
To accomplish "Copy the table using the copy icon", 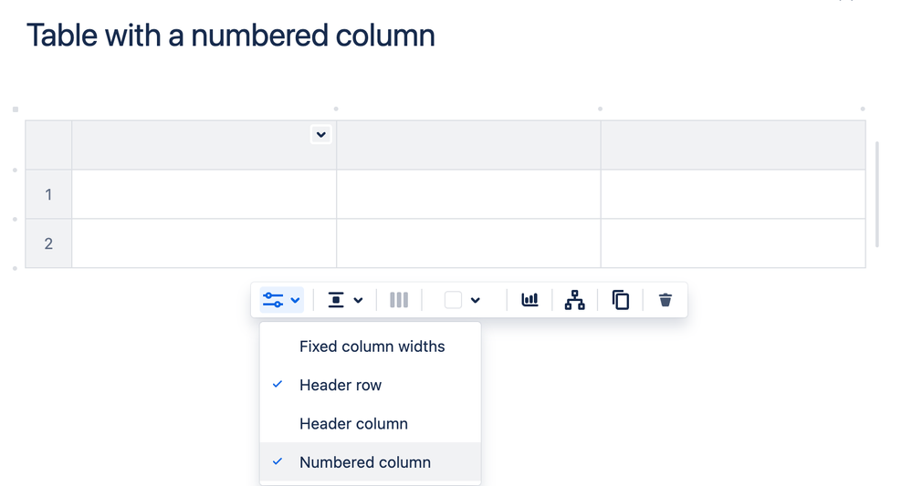I will 620,300.
